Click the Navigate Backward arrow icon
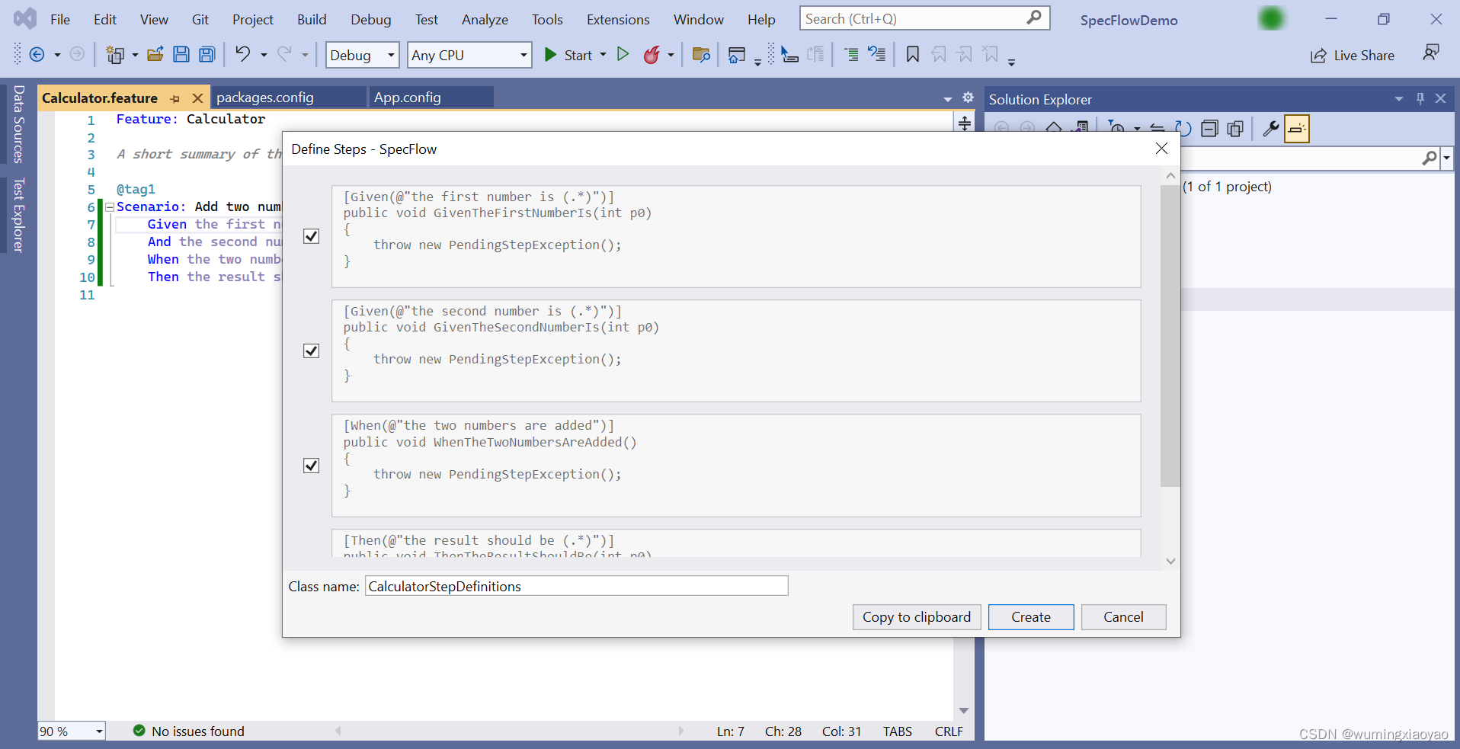Viewport: 1460px width, 749px height. tap(36, 55)
